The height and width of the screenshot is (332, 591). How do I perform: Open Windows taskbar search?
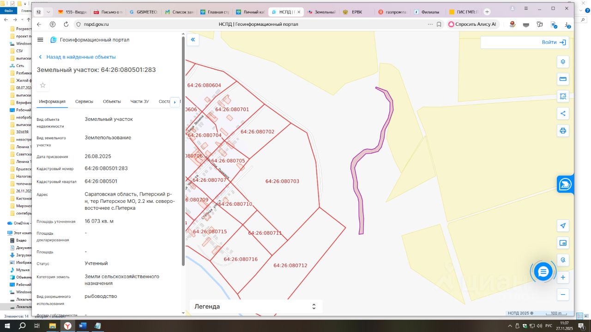tap(22, 326)
